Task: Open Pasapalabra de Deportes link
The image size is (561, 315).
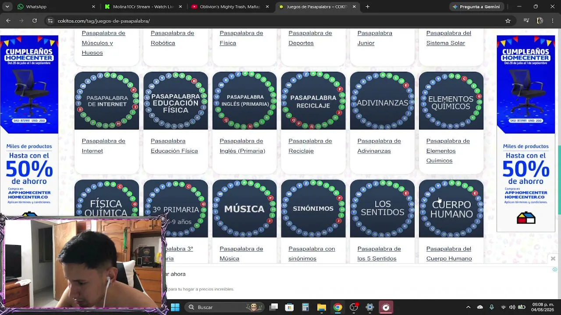Action: click(x=310, y=38)
